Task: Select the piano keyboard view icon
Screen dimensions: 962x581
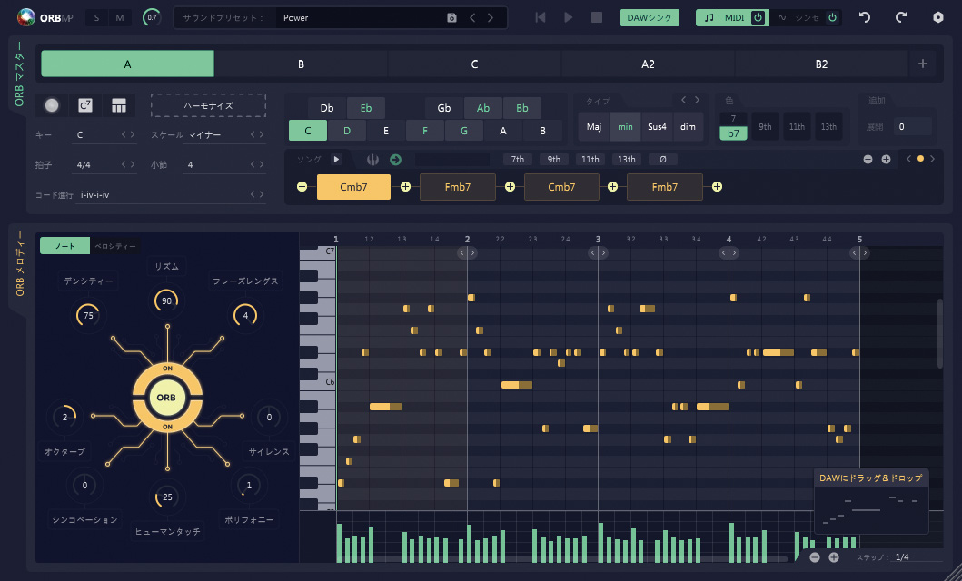Action: 119,105
